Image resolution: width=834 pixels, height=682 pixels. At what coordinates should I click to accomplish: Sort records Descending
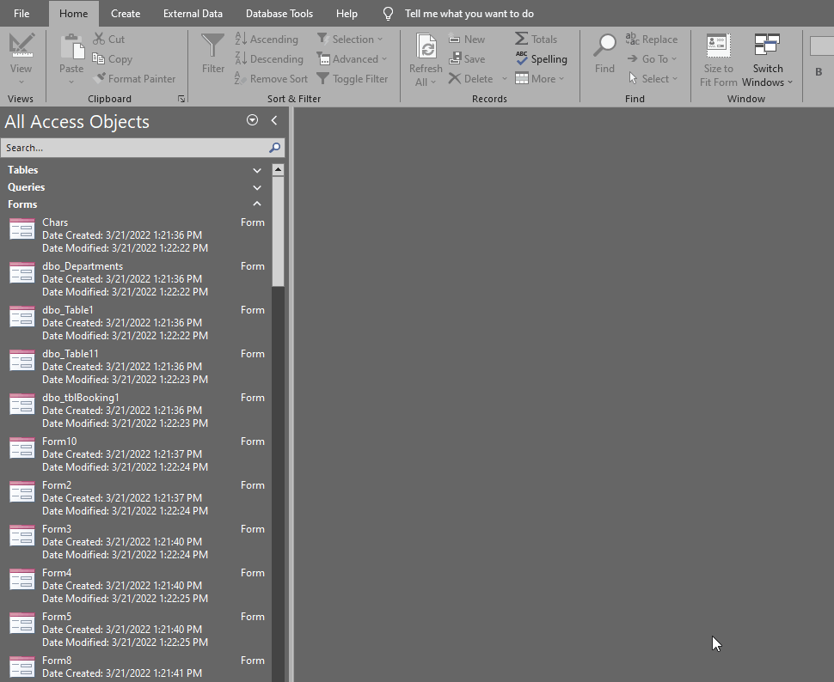[269, 59]
